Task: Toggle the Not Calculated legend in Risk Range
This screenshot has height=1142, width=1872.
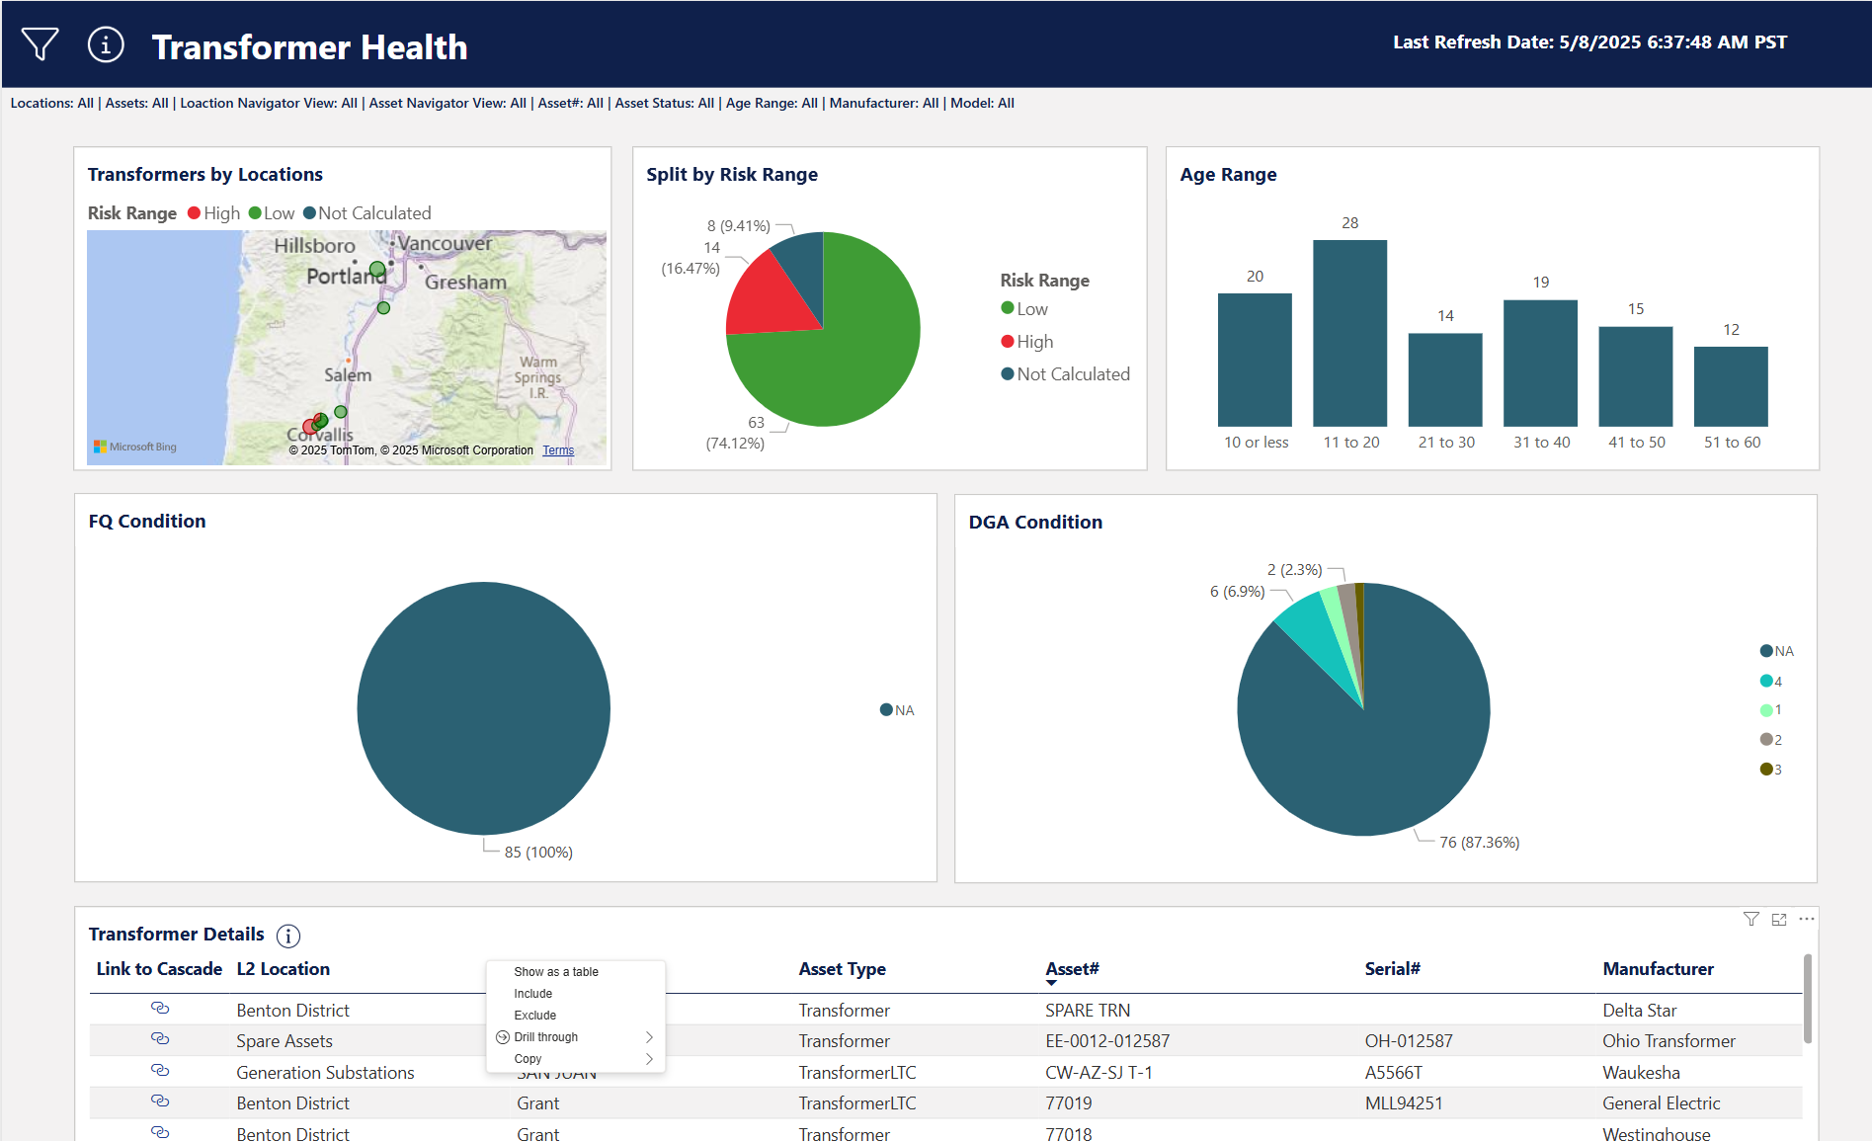Action: pyautogui.click(x=1066, y=373)
